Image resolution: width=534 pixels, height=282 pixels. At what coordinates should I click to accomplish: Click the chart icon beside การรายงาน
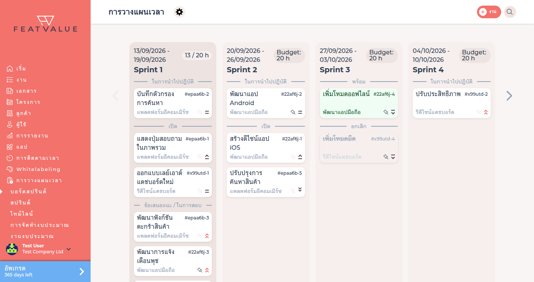coord(10,136)
